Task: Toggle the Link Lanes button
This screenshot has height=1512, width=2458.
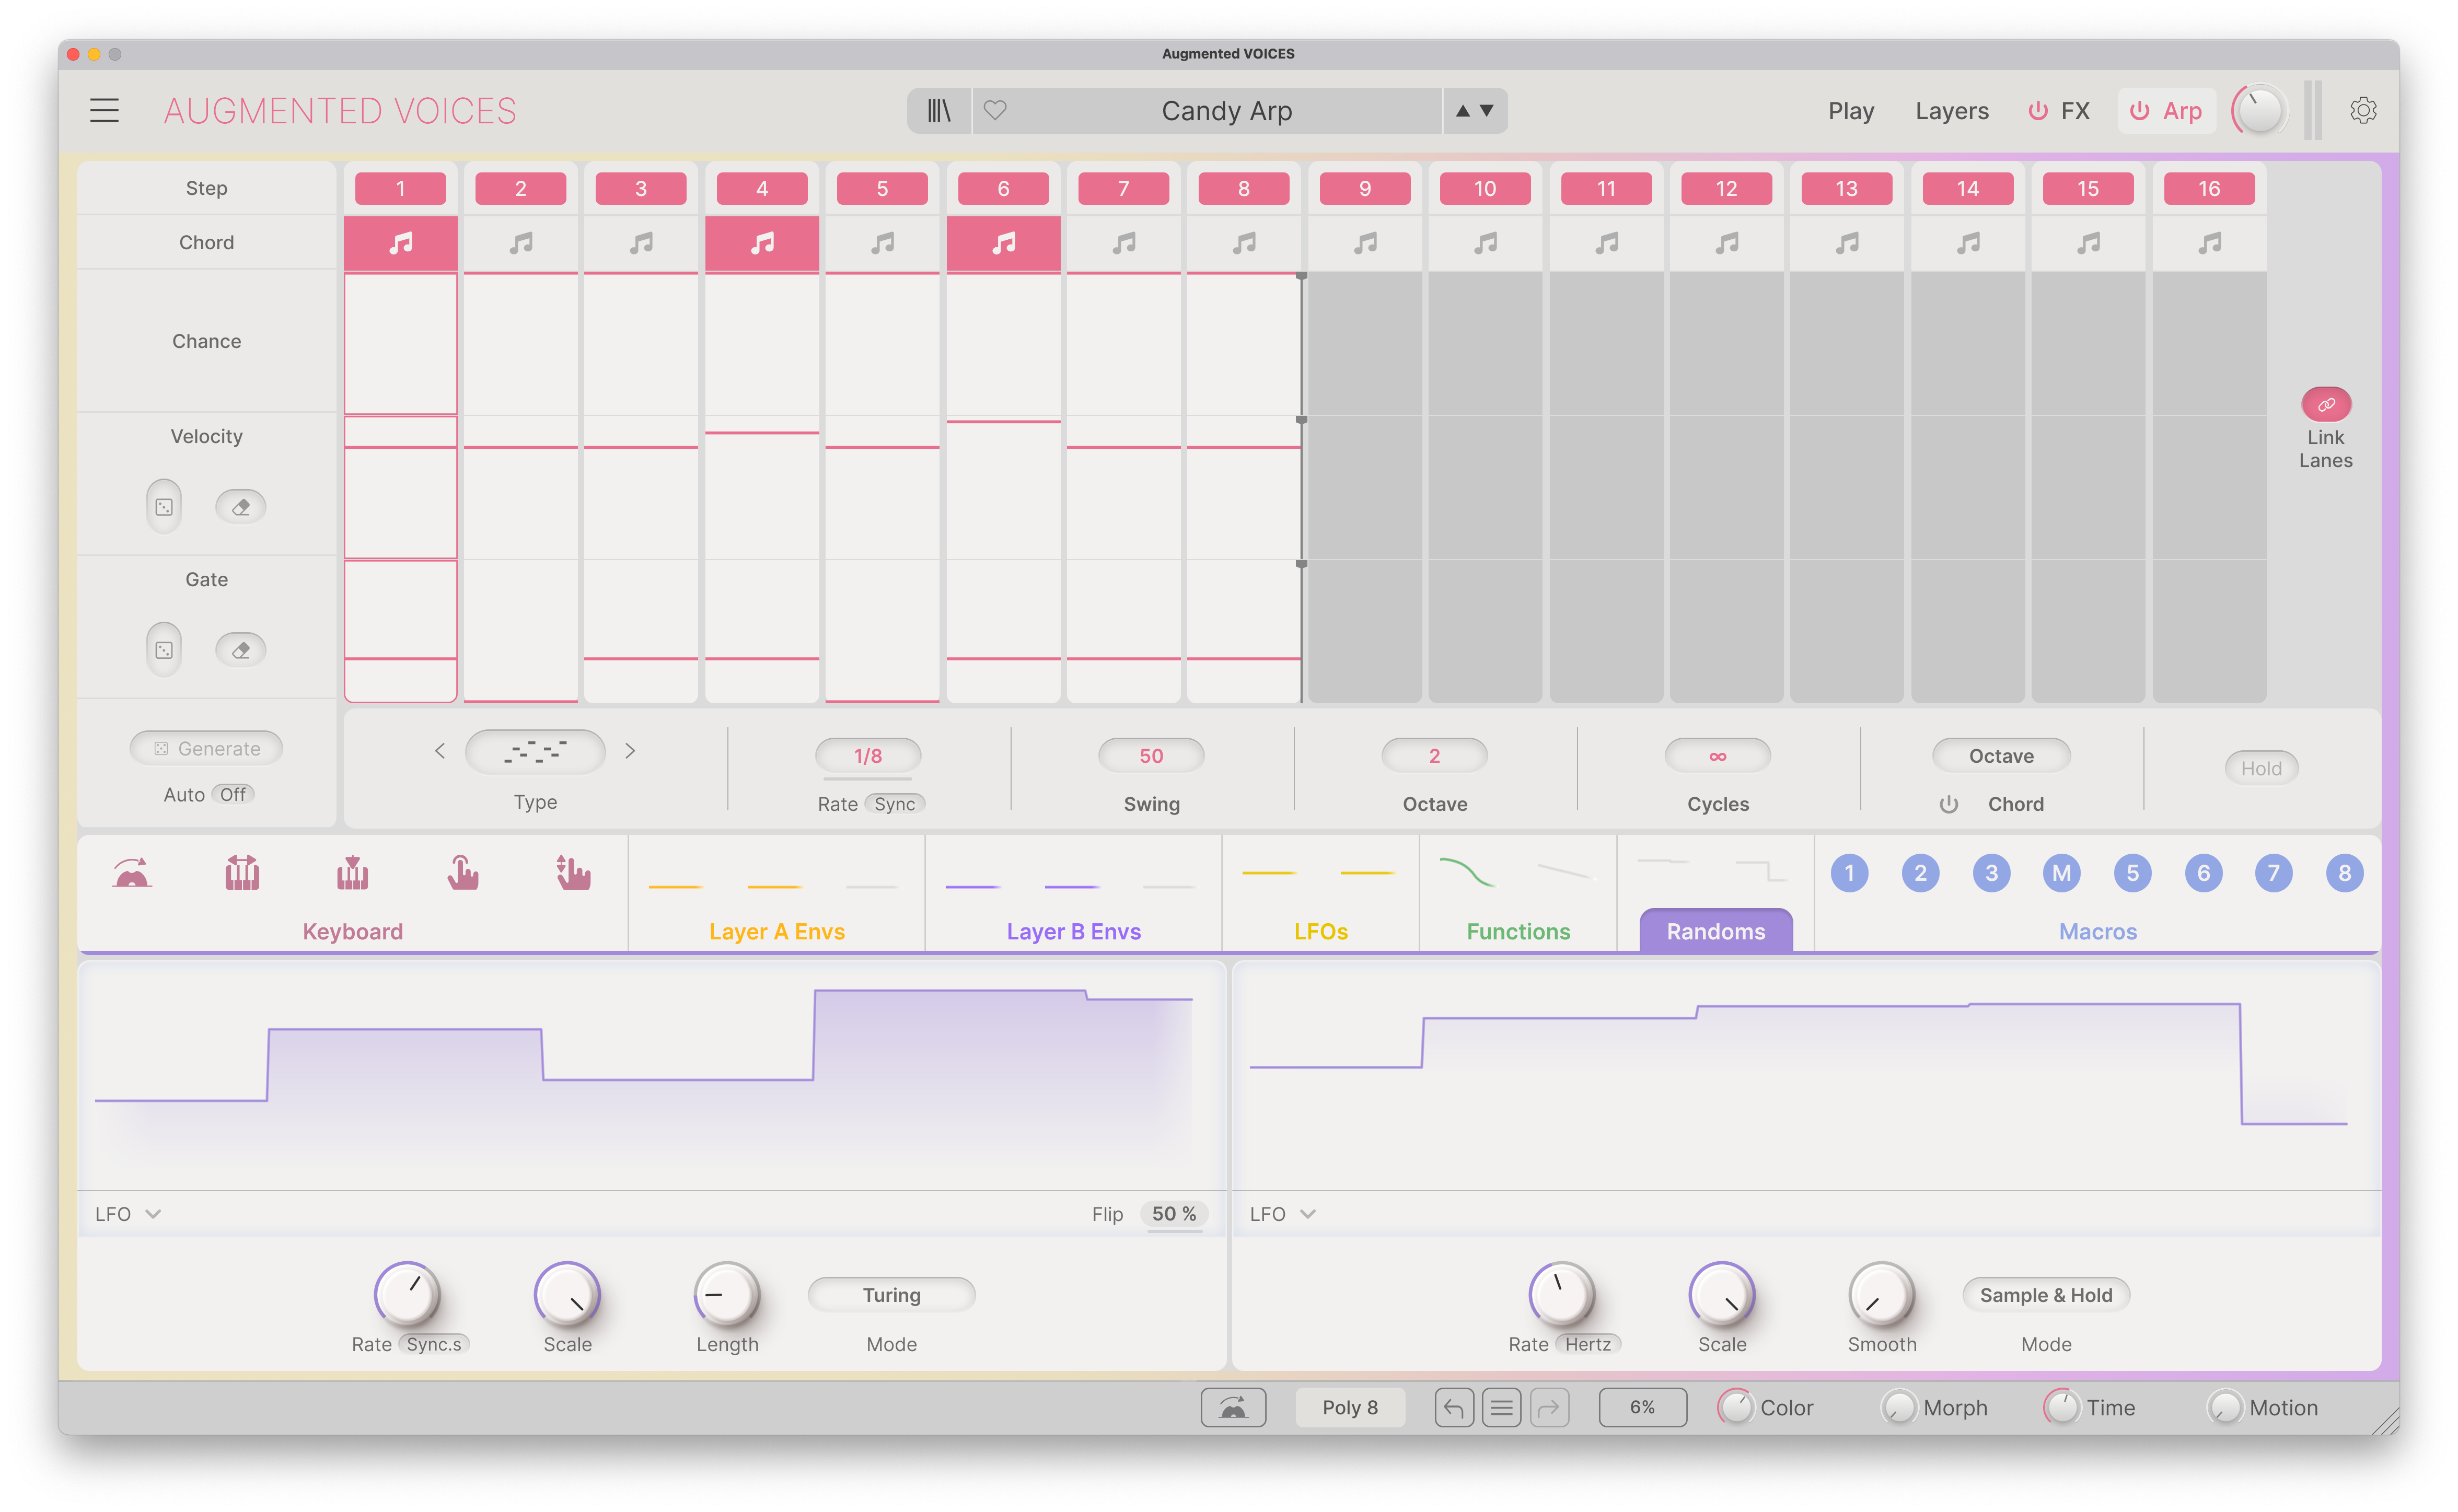Action: click(2326, 404)
